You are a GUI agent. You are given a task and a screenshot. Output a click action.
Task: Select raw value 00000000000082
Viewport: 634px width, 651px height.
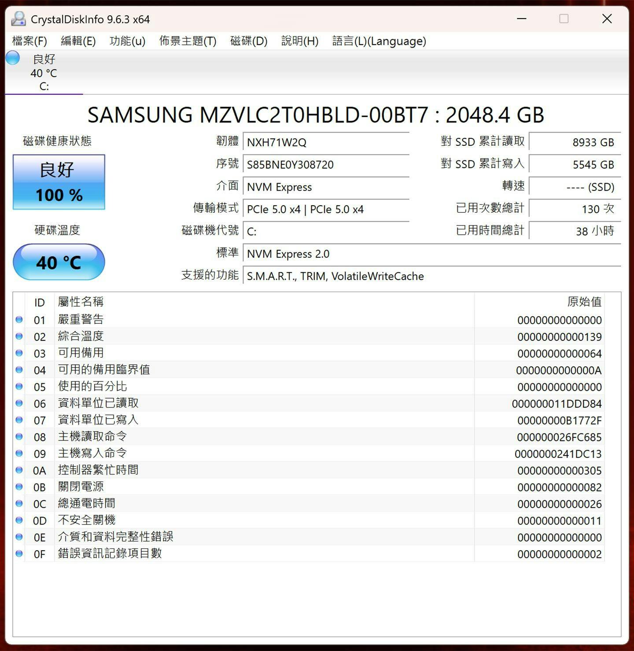pyautogui.click(x=559, y=488)
